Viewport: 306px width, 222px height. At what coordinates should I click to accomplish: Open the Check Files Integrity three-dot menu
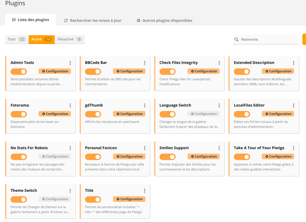coord(219,63)
